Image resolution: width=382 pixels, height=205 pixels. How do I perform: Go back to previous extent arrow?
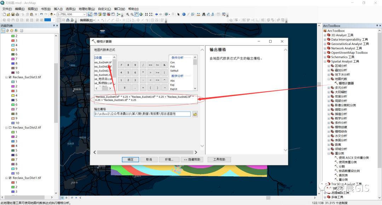click(156, 15)
